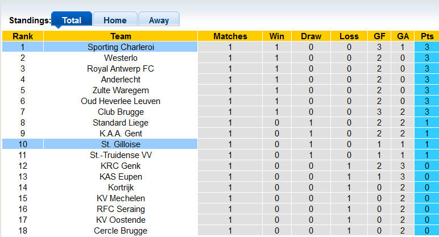Image resolution: width=439 pixels, height=237 pixels.
Task: Open the Home standings tab
Action: click(x=115, y=20)
